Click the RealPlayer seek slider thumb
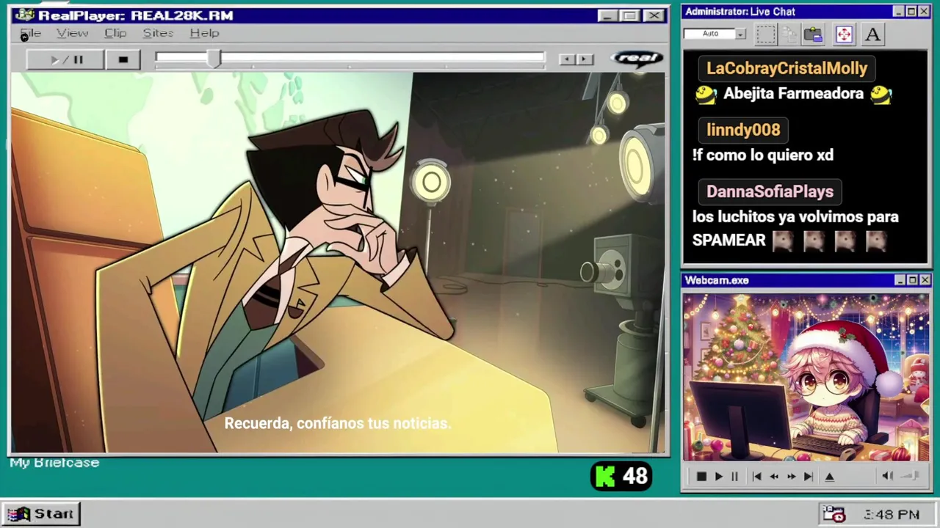The width and height of the screenshot is (940, 528). click(x=213, y=59)
